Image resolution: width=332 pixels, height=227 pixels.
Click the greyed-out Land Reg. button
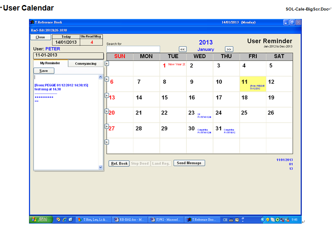(x=161, y=164)
